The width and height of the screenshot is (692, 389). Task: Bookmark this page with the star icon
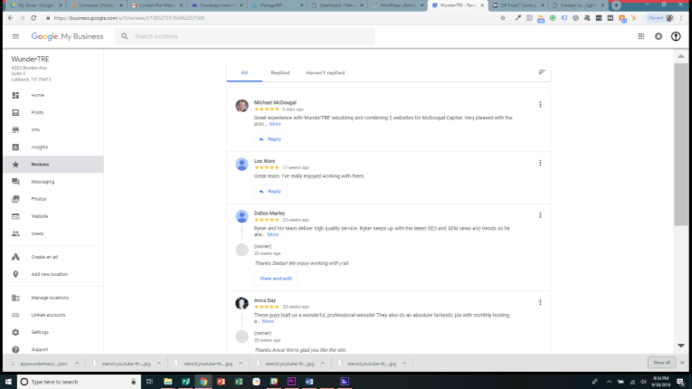point(503,18)
